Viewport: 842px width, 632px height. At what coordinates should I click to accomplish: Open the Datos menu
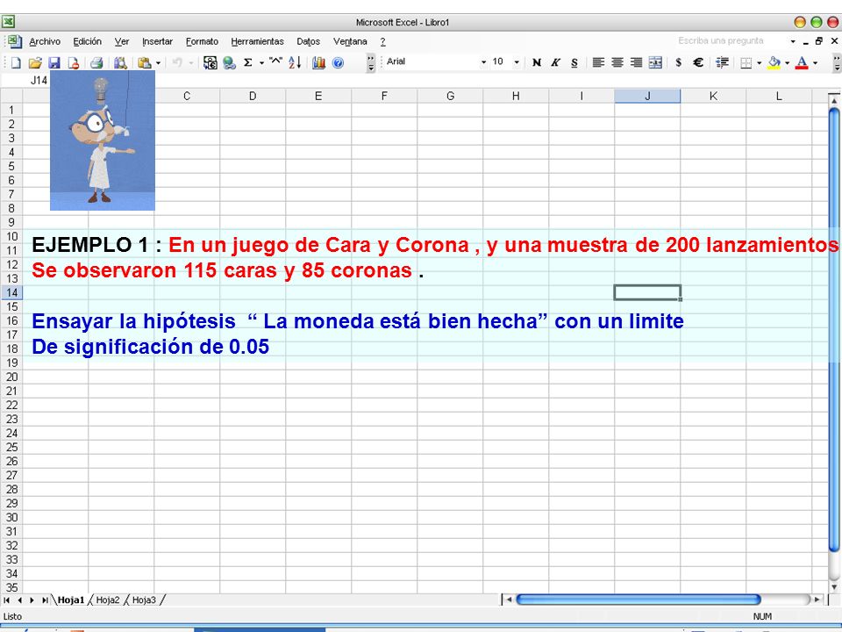tap(308, 41)
